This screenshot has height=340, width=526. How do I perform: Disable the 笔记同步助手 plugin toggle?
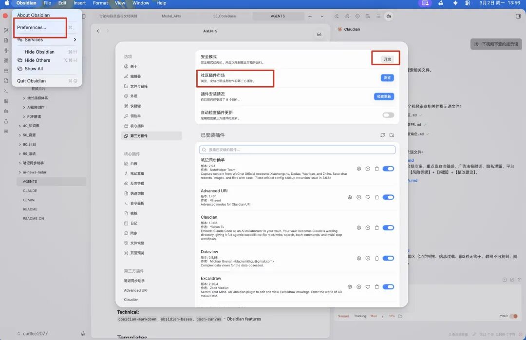point(388,169)
